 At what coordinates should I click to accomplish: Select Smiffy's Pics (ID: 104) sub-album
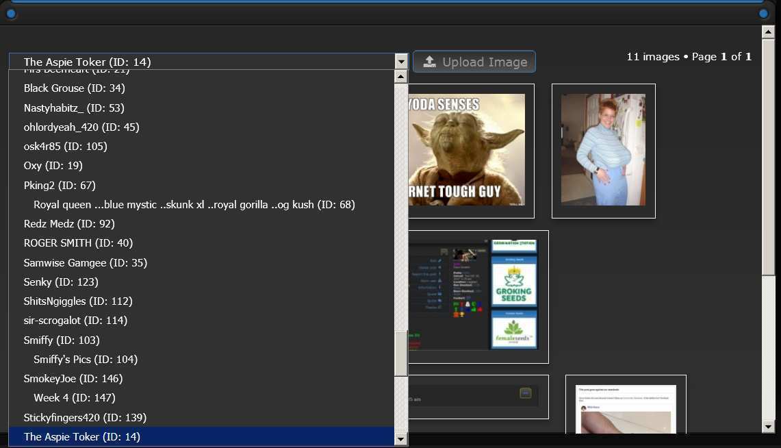(86, 360)
